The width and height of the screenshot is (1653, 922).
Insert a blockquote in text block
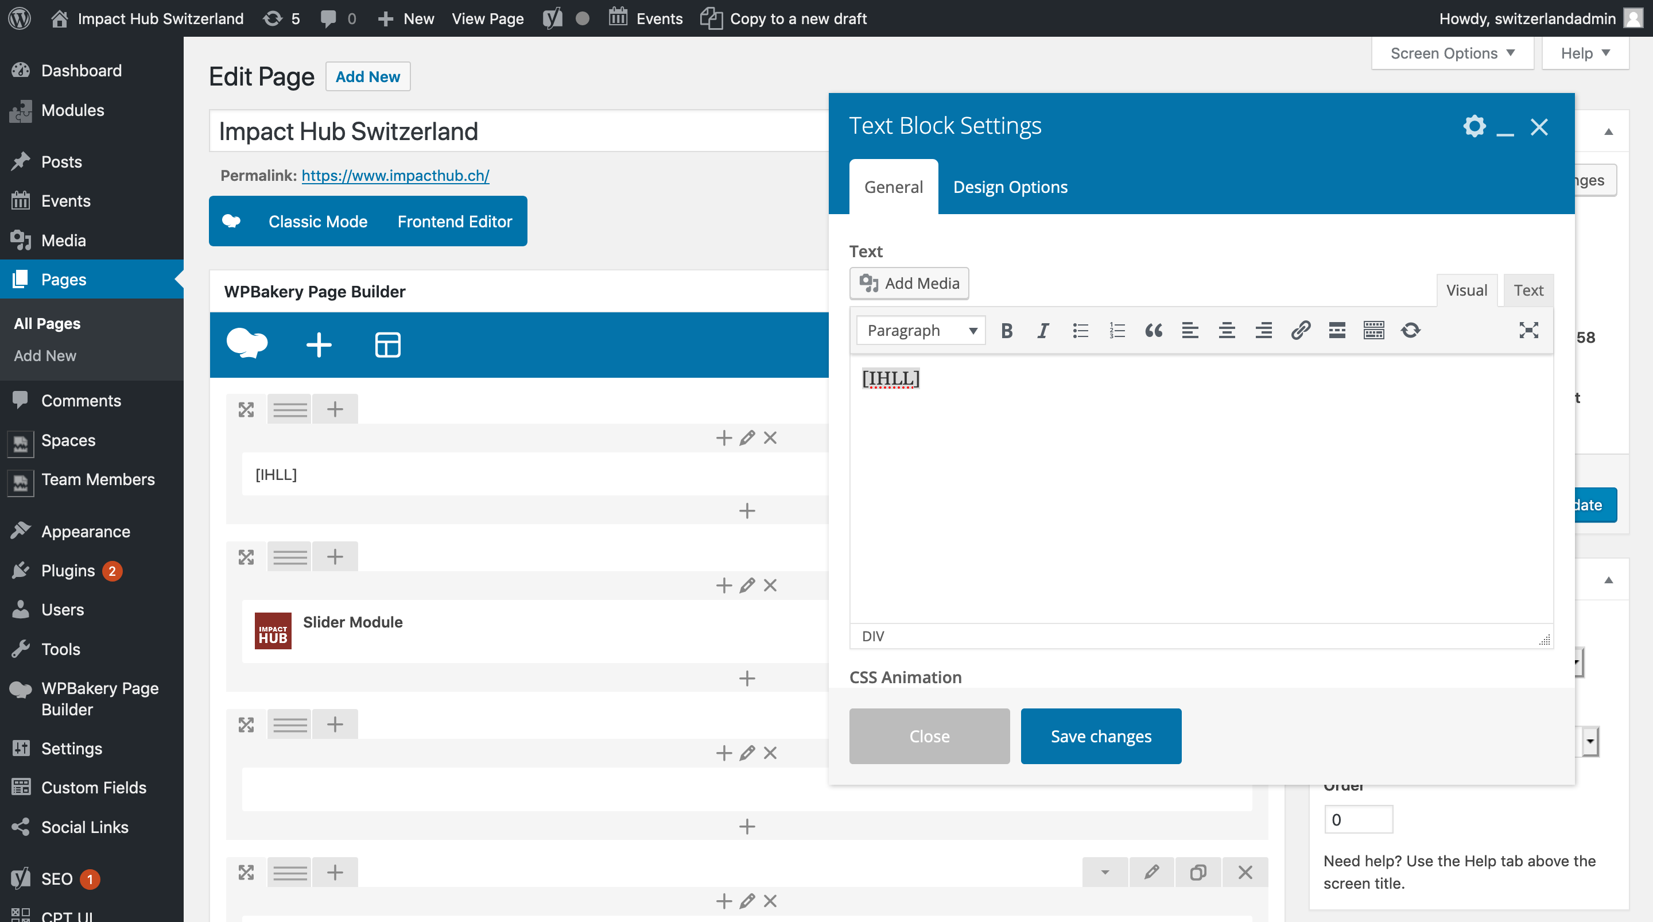(x=1153, y=331)
